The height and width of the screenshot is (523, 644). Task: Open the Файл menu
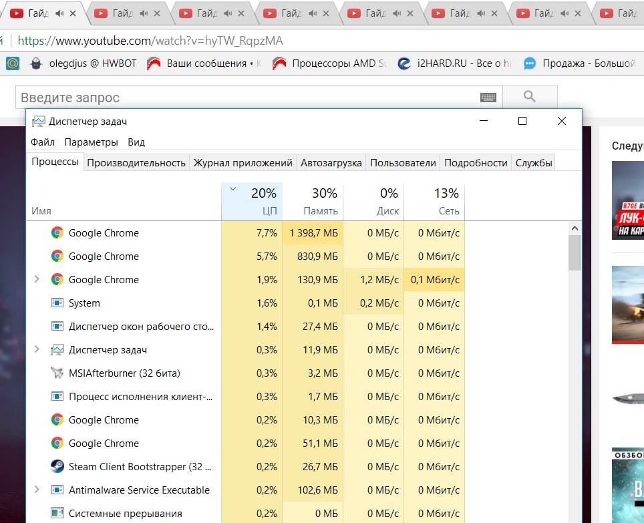point(43,142)
